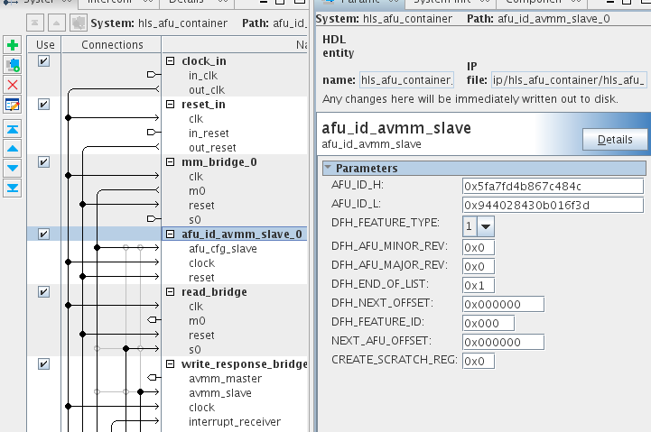This screenshot has height=432, width=651.
Task: Click the move to top arrow icon
Action: click(13, 129)
